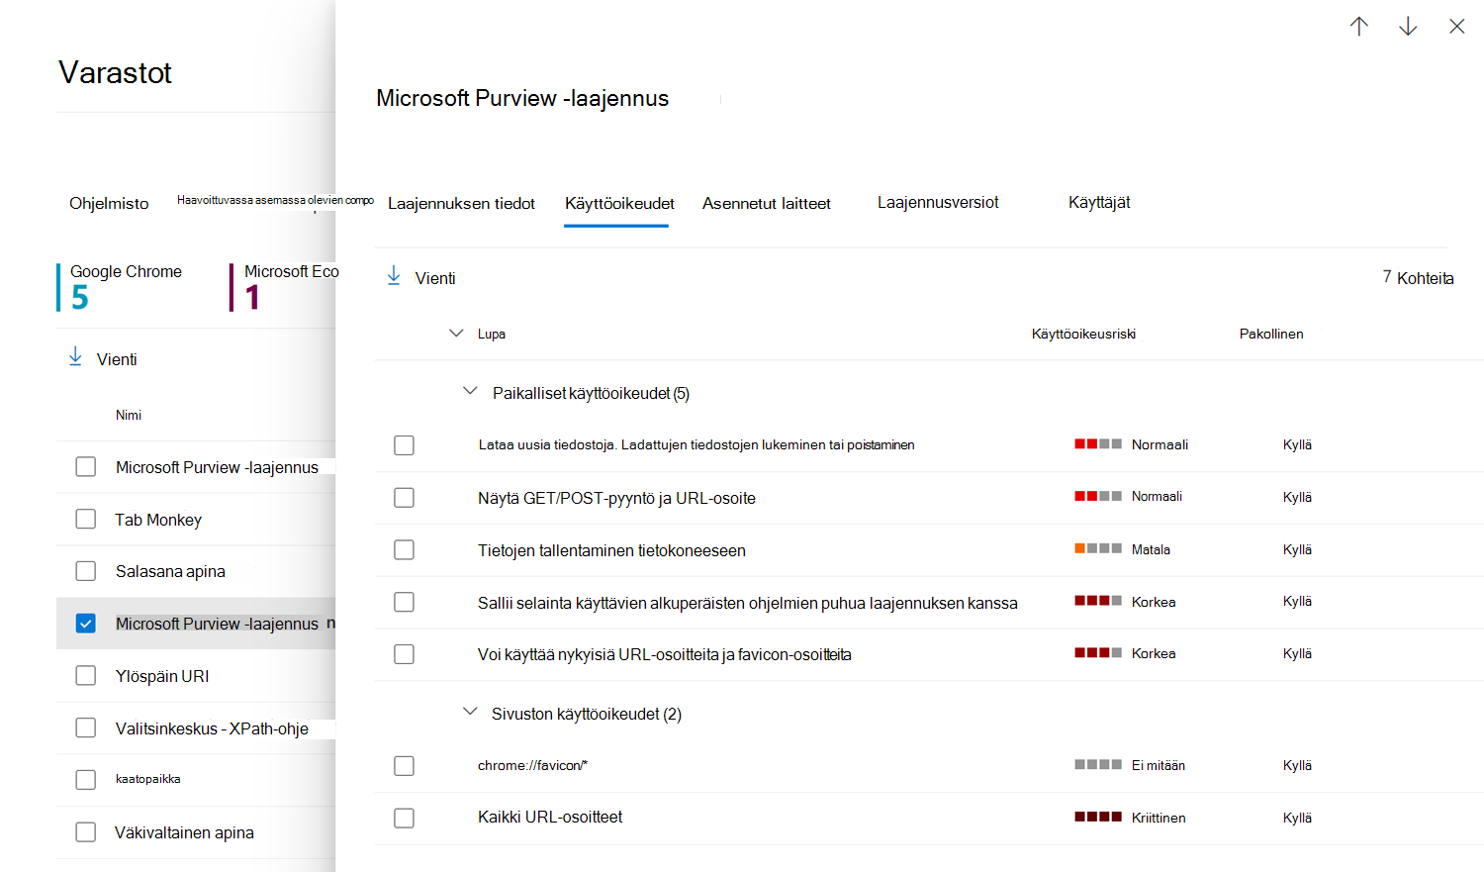Click the Tietojen tallentaminen tietokoneeseen text
Viewport: 1484px width, 873px height.
[611, 550]
